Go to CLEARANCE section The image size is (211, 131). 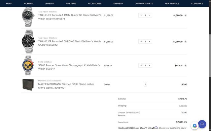197,4
